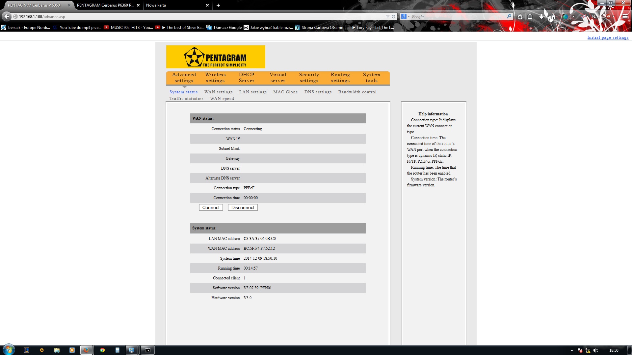Open the Security settings menu
632x355 pixels.
coord(309,78)
